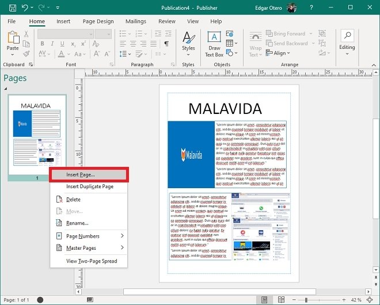Open the font color swatch A

pyautogui.click(x=61, y=54)
